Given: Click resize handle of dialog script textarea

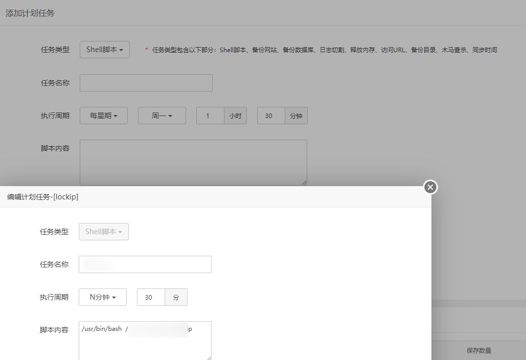Looking at the screenshot, I should (209, 358).
